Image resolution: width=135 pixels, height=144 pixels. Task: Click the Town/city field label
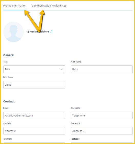pos(8,139)
